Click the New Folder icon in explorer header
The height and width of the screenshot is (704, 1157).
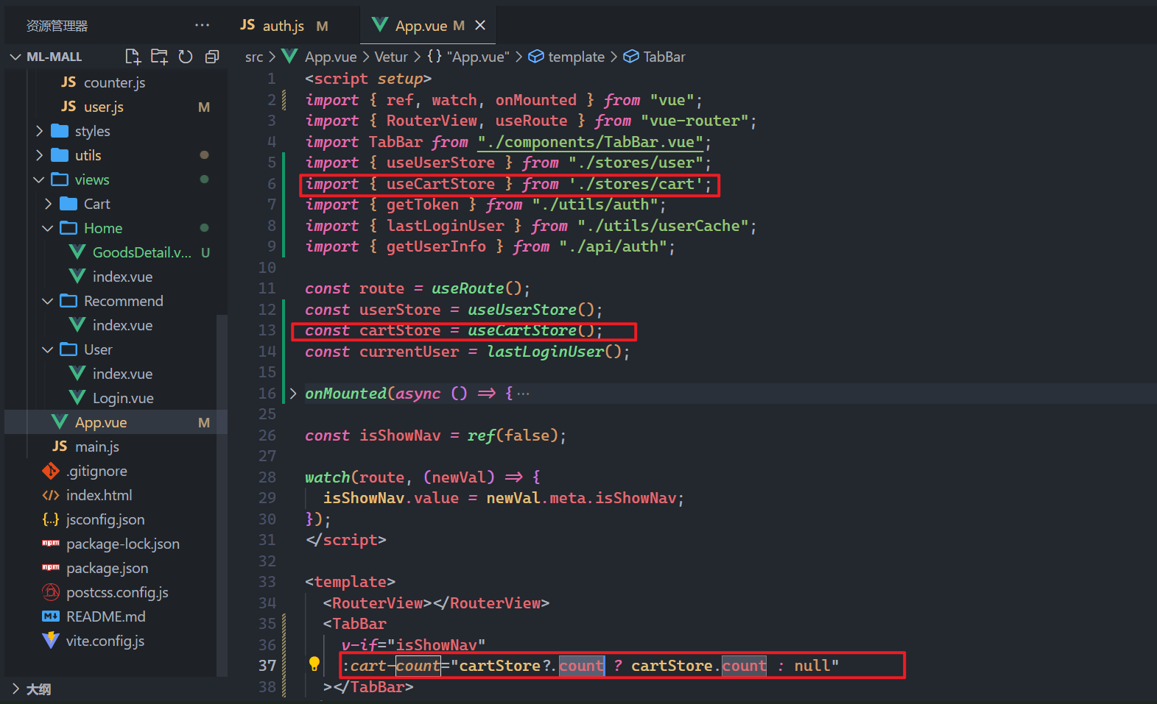coord(159,57)
